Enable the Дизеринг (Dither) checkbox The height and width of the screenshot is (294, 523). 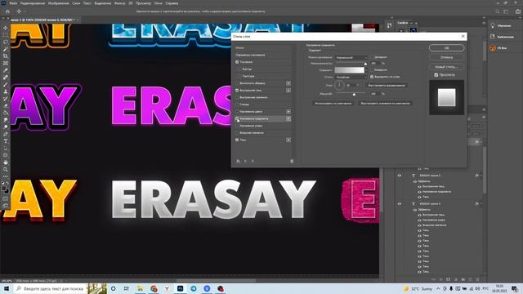(372, 57)
